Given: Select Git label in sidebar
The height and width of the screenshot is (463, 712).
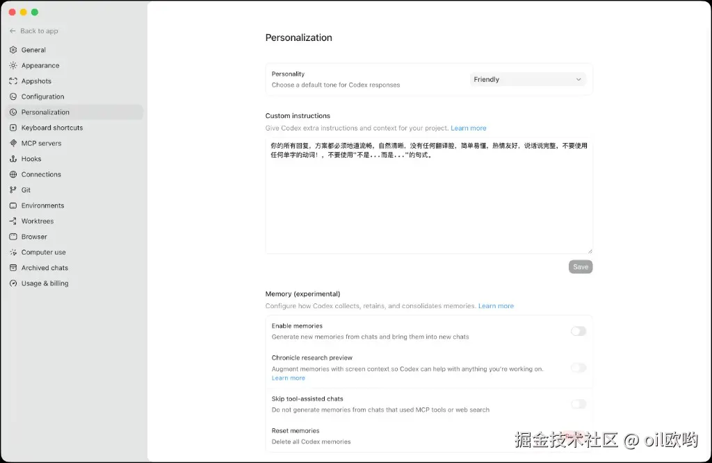Looking at the screenshot, I should pyautogui.click(x=26, y=190).
